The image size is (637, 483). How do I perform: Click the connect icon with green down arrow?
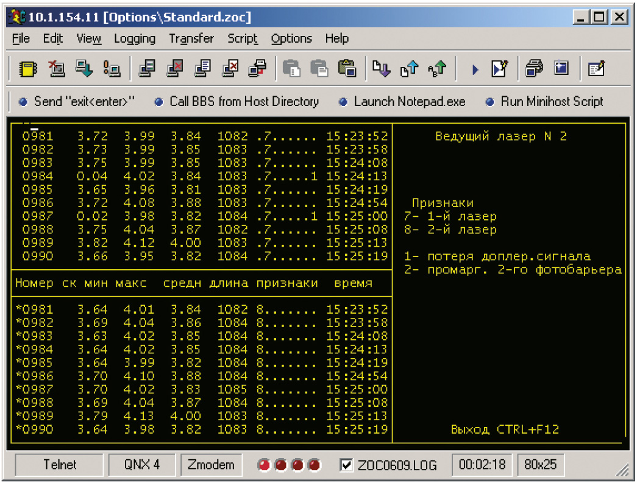click(84, 69)
